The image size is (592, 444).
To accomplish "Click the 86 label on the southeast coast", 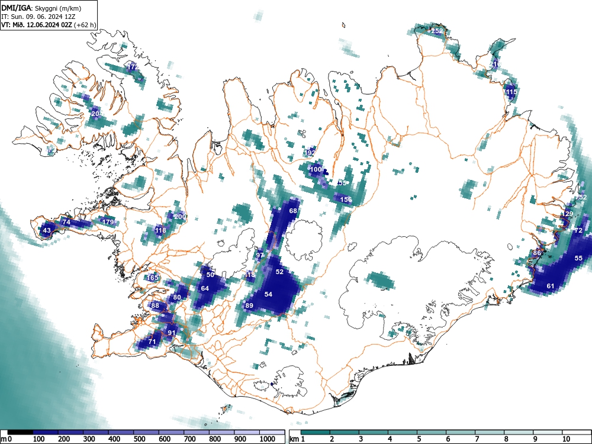I will (537, 253).
